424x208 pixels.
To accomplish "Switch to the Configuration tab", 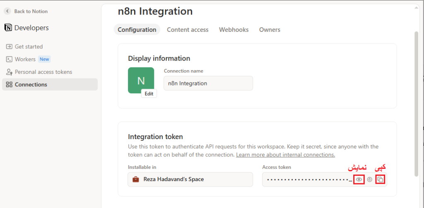I will 137,30.
